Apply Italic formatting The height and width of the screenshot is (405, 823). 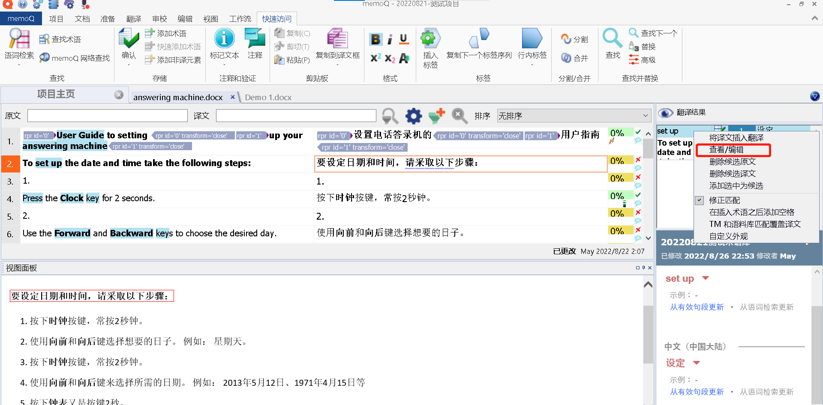point(390,39)
